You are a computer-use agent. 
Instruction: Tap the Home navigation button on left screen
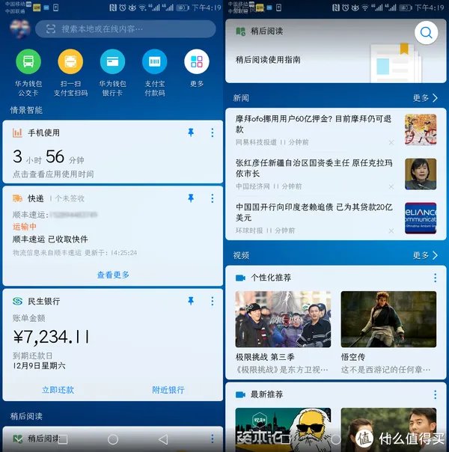(113, 439)
